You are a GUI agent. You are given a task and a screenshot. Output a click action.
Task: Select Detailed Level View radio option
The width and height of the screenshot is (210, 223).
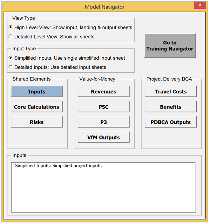point(11,37)
